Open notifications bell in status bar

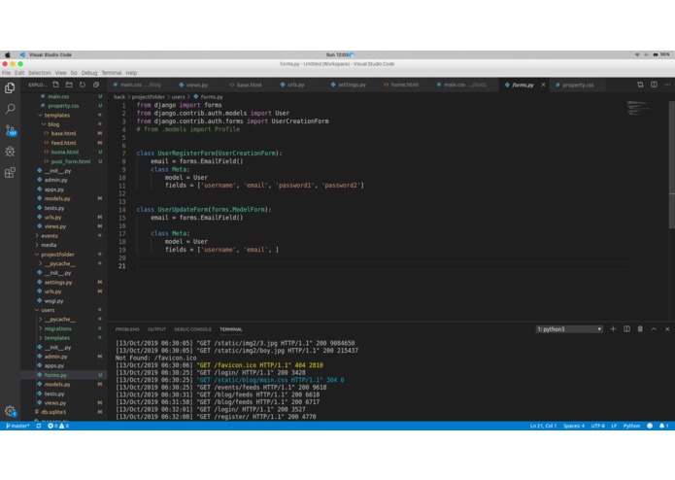coord(663,426)
